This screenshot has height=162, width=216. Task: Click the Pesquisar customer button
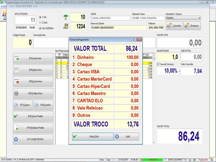point(192,26)
